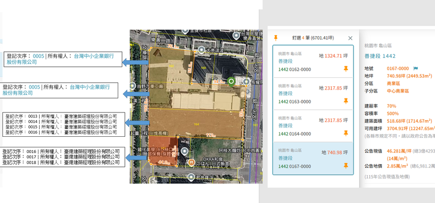The height and width of the screenshot is (203, 435).
Task: Click the flag icon next to 0167-0000
Action: (x=415, y=68)
